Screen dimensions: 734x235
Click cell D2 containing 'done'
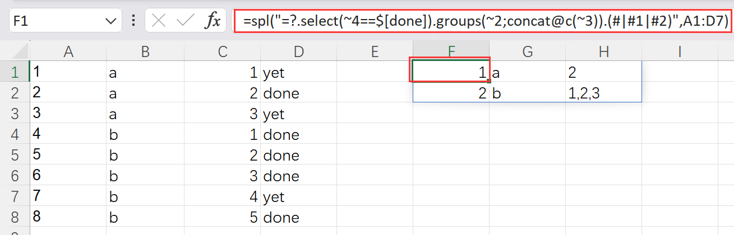pos(298,93)
